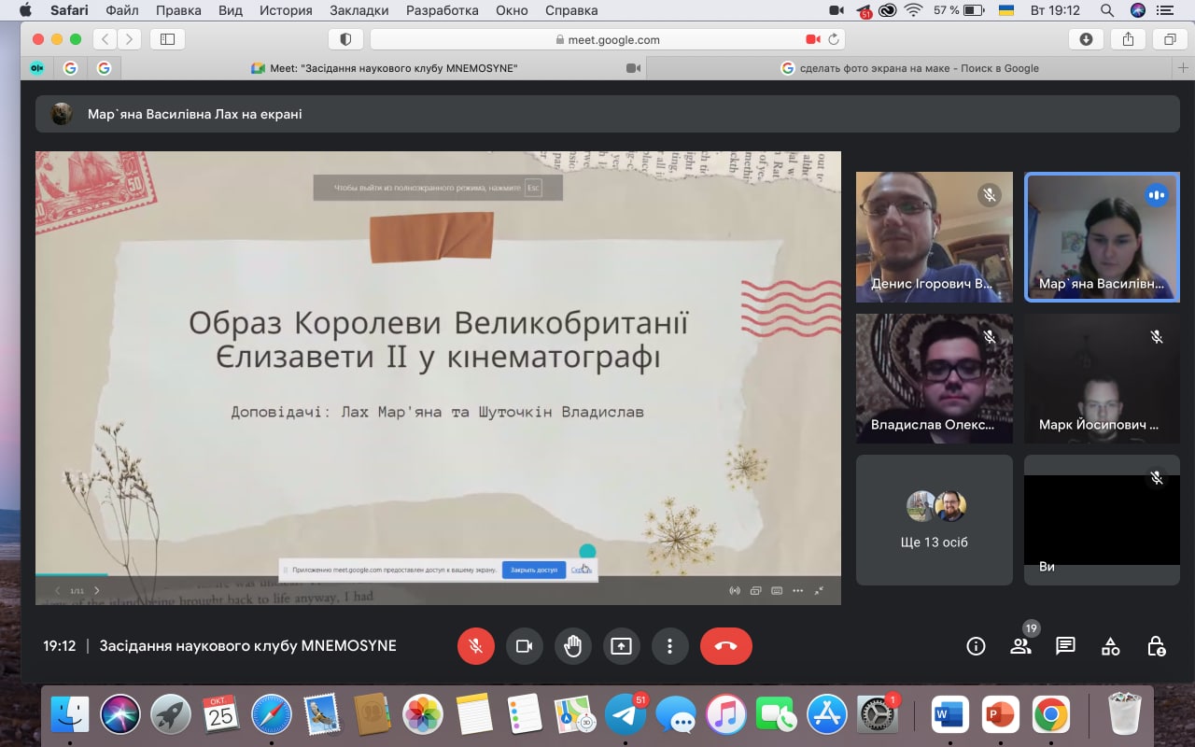Open meeting details info icon

pyautogui.click(x=976, y=646)
